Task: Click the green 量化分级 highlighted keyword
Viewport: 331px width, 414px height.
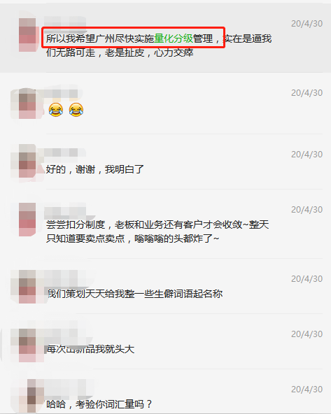Action: click(174, 38)
